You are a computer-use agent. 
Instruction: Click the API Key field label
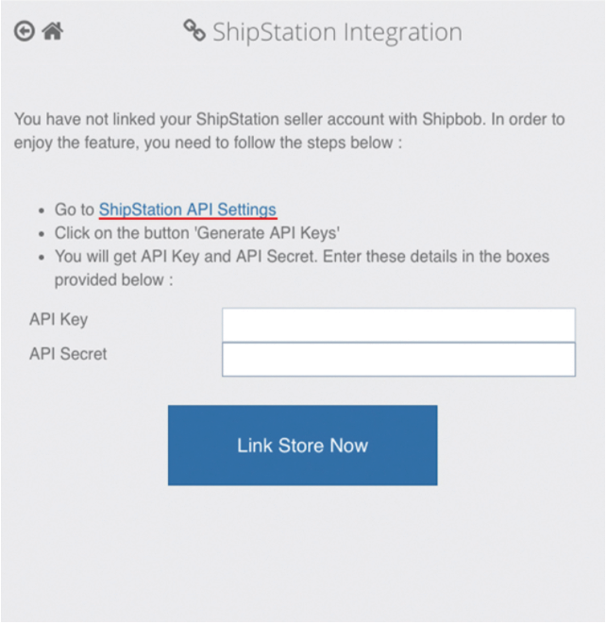pos(59,319)
